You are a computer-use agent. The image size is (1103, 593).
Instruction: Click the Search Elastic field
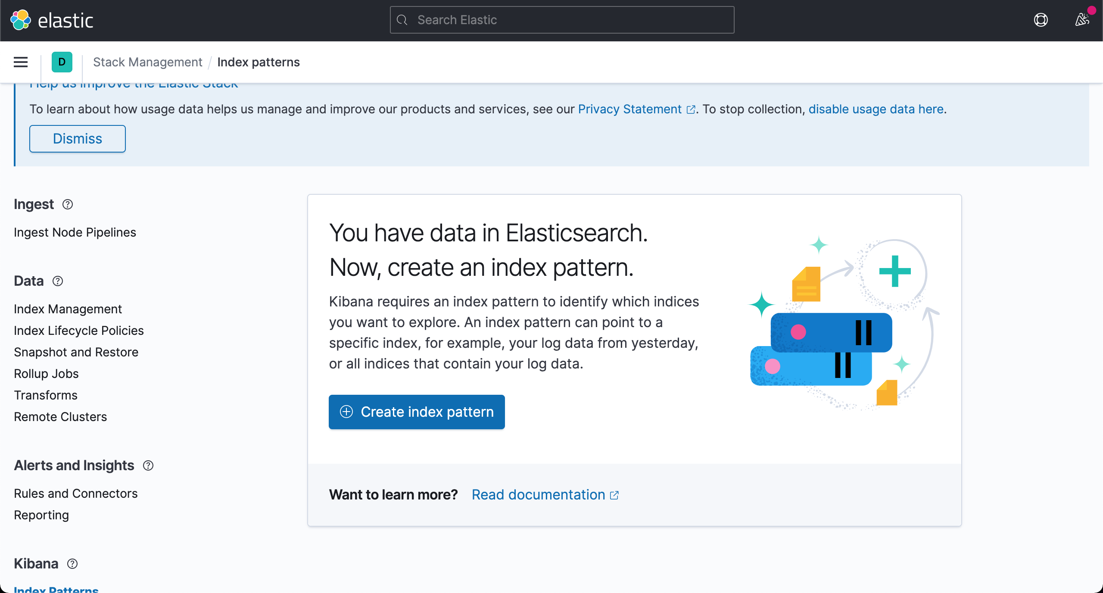pos(562,20)
